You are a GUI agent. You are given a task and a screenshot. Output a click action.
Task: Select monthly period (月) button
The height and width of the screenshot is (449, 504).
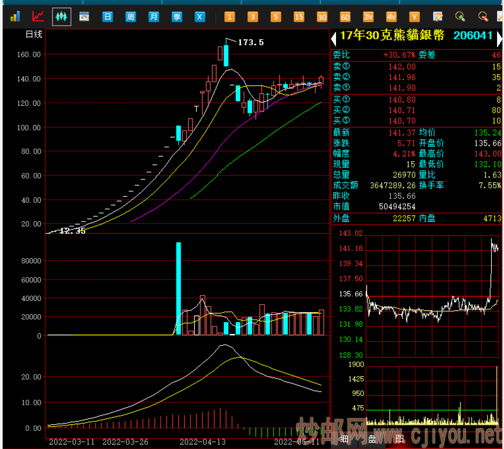pyautogui.click(x=154, y=17)
